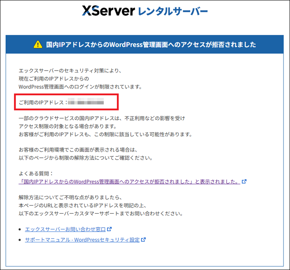This screenshot has height=270, width=290.
Task: Click the text よくある質問：
Action: pyautogui.click(x=36, y=174)
